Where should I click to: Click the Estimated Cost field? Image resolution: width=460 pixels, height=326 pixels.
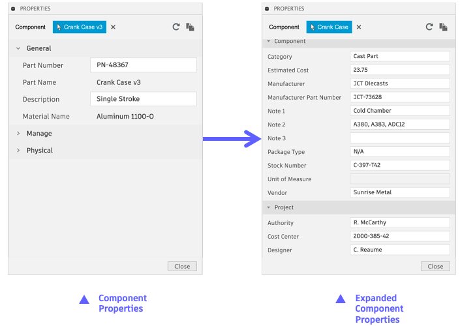[x=400, y=70]
